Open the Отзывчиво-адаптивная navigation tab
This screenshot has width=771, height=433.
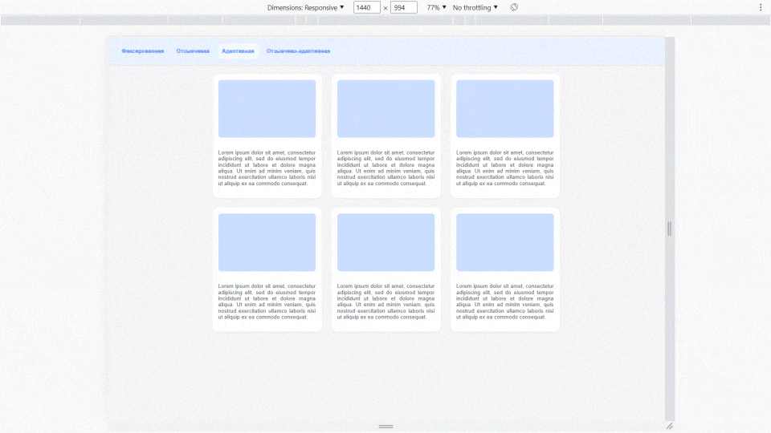[x=298, y=51]
